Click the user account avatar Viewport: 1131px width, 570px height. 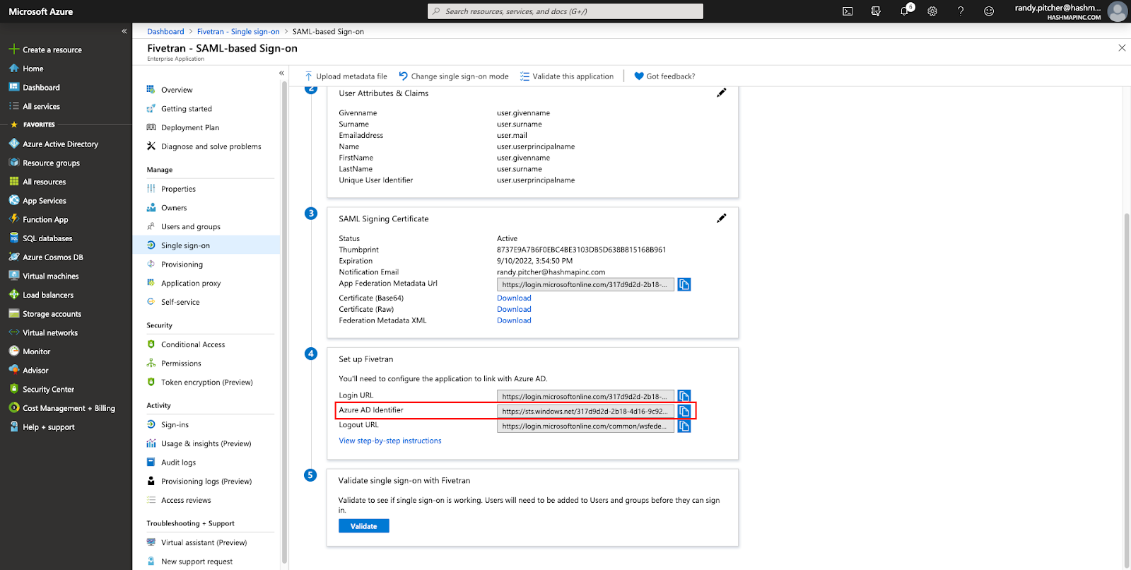pyautogui.click(x=1118, y=11)
